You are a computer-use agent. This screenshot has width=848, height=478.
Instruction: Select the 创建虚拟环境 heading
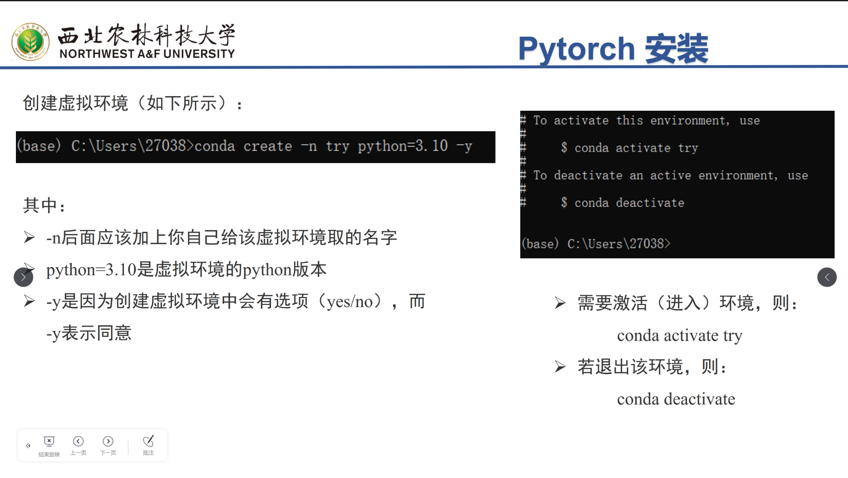pos(132,102)
